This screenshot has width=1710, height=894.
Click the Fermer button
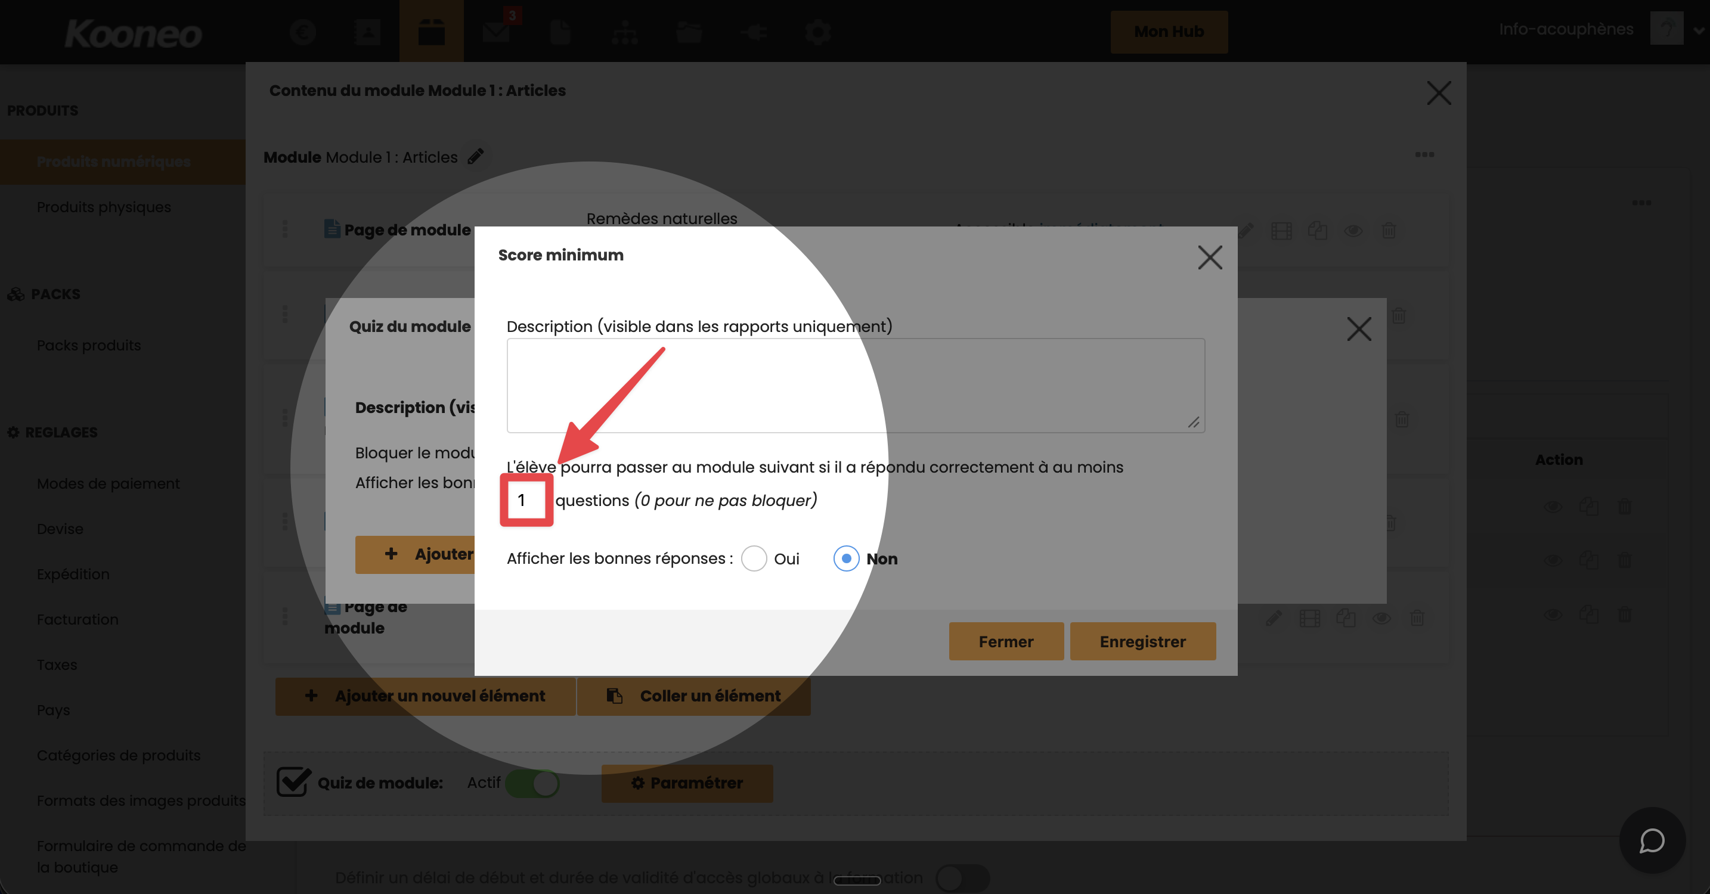[1006, 641]
